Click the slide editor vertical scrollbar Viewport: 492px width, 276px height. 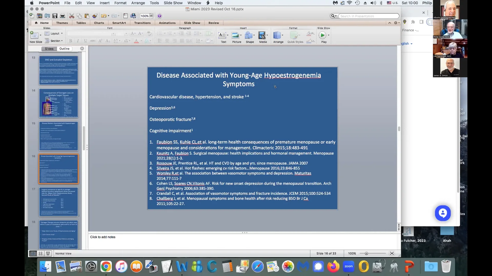[x=399, y=129]
